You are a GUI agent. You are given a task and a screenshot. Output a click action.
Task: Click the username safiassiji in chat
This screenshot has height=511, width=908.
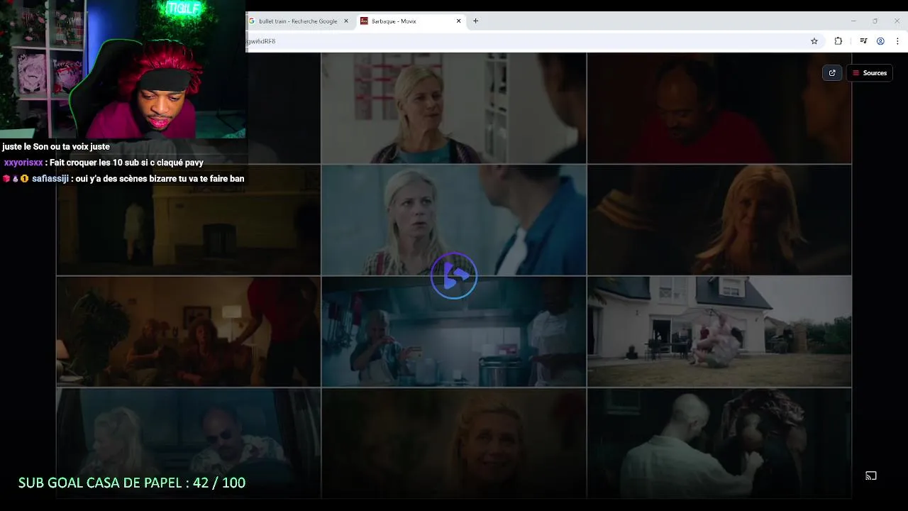click(x=50, y=179)
